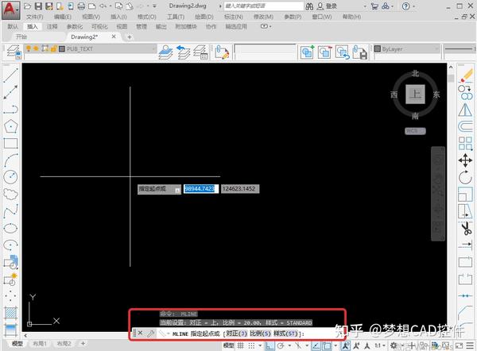Choose the 比例(S) command option
Screen dimensions: 477x351
coord(261,334)
